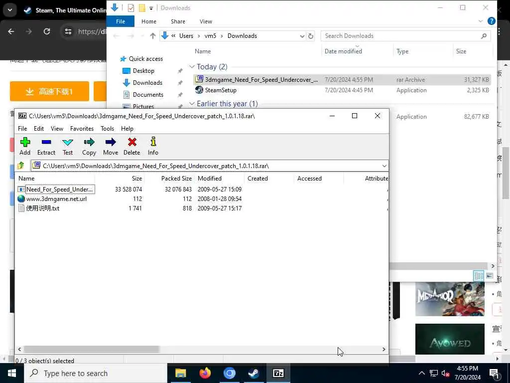Image resolution: width=510 pixels, height=383 pixels.
Task: Click the Add button in 7-Zip toolbar
Action: pos(25,146)
